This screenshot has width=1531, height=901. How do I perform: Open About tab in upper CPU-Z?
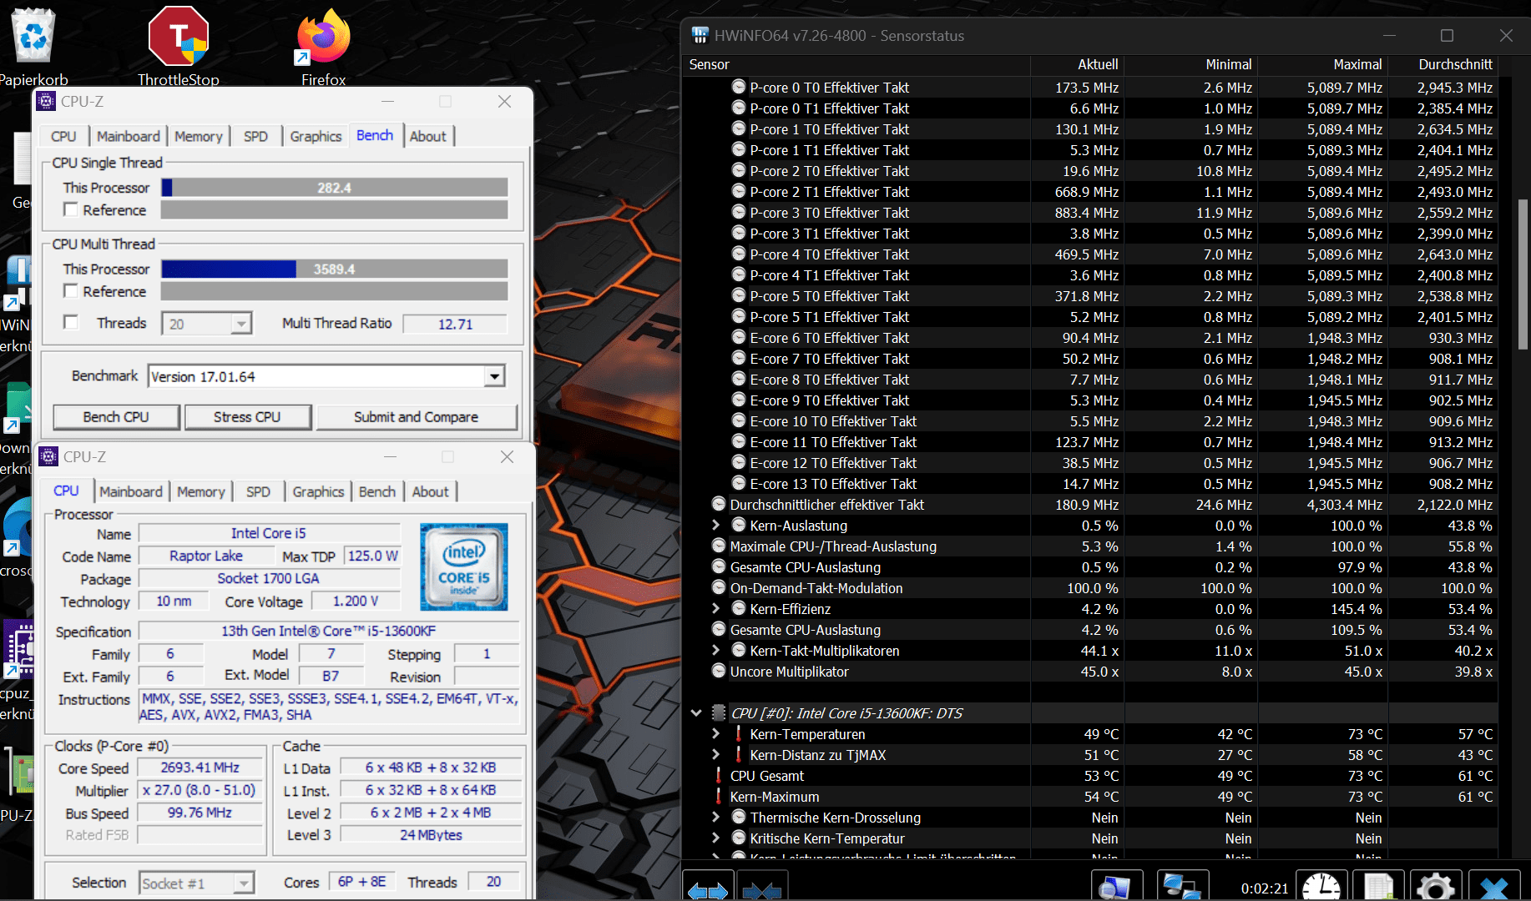click(428, 136)
